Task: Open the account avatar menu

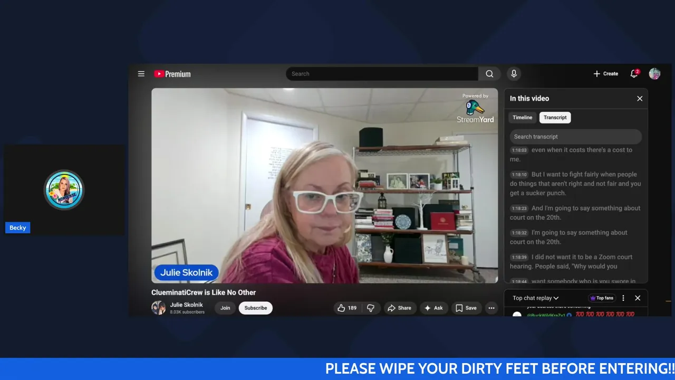Action: coord(654,74)
